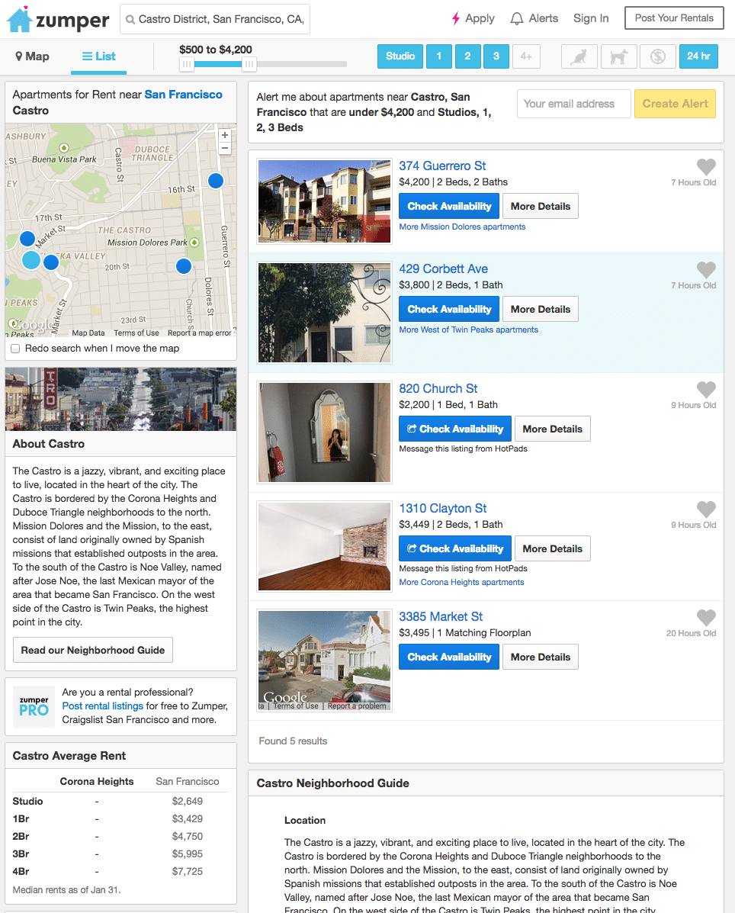Open More Mission Dolores apartments link
735x913 pixels.
tap(462, 227)
